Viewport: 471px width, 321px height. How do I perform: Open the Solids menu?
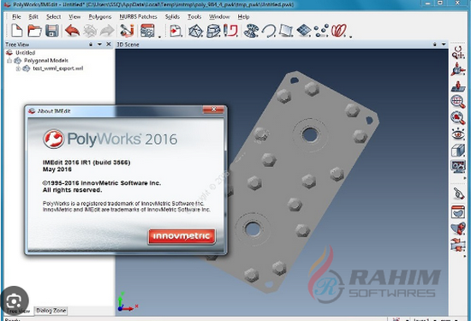click(x=172, y=17)
